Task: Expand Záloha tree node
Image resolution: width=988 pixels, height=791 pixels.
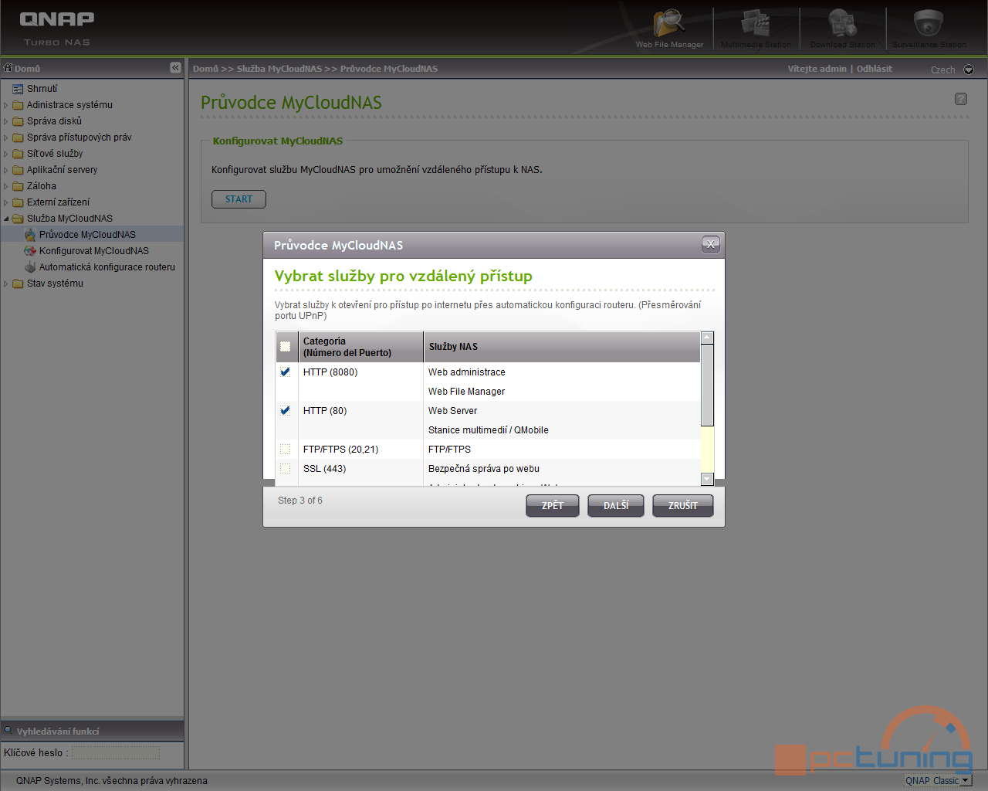Action: (x=6, y=186)
